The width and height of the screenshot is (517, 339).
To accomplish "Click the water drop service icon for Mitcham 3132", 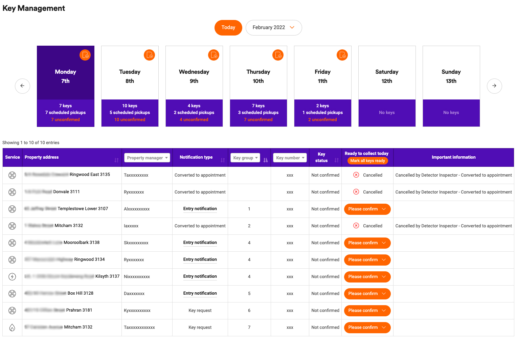I will (x=12, y=327).
